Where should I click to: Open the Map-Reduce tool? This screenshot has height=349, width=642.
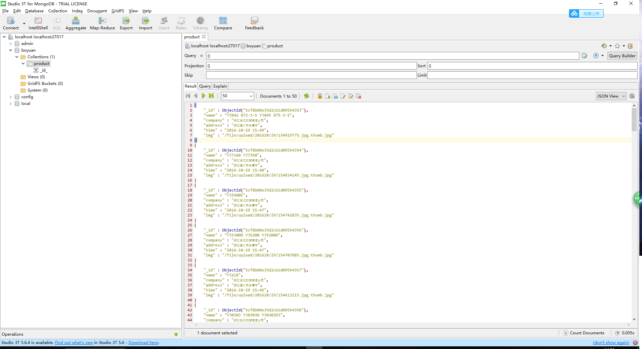[x=102, y=24]
